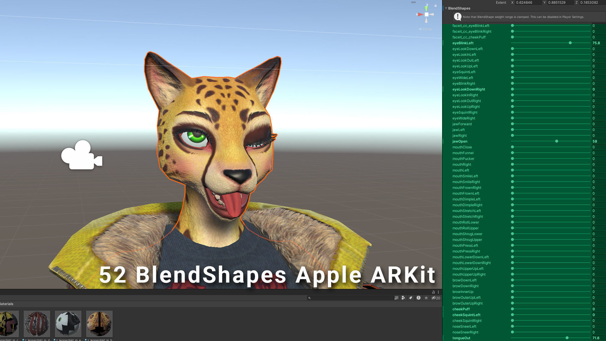Click the tongueOut value field 71.6
This screenshot has height=341, width=606.
[598, 338]
